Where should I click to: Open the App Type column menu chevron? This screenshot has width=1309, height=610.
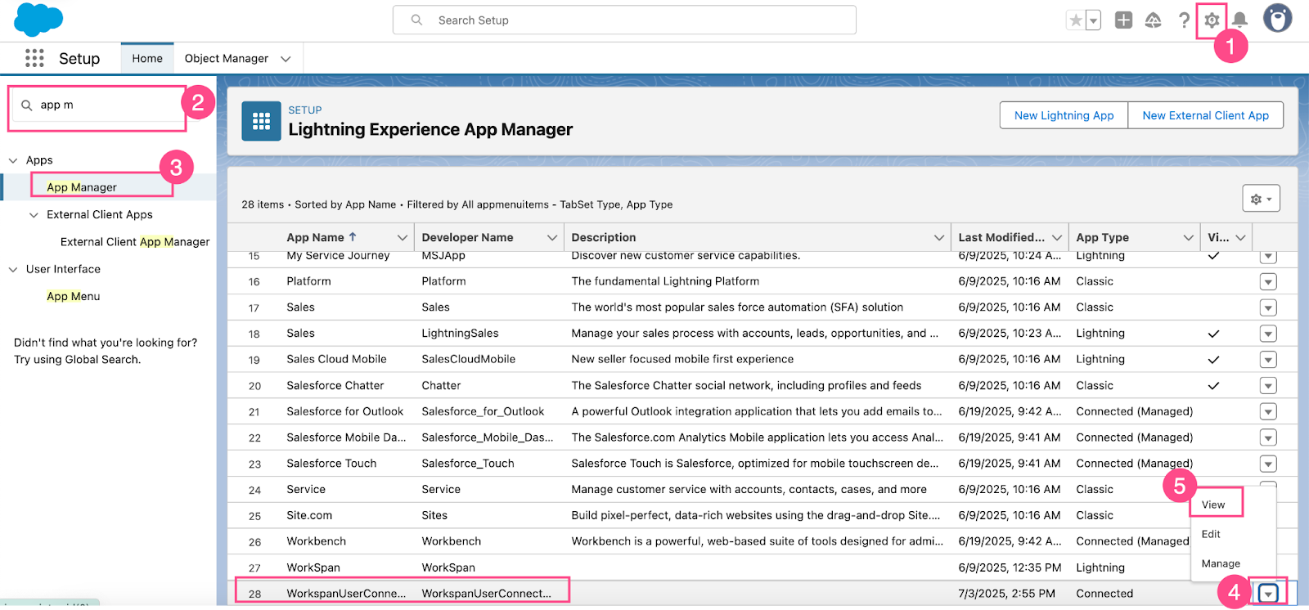point(1188,238)
